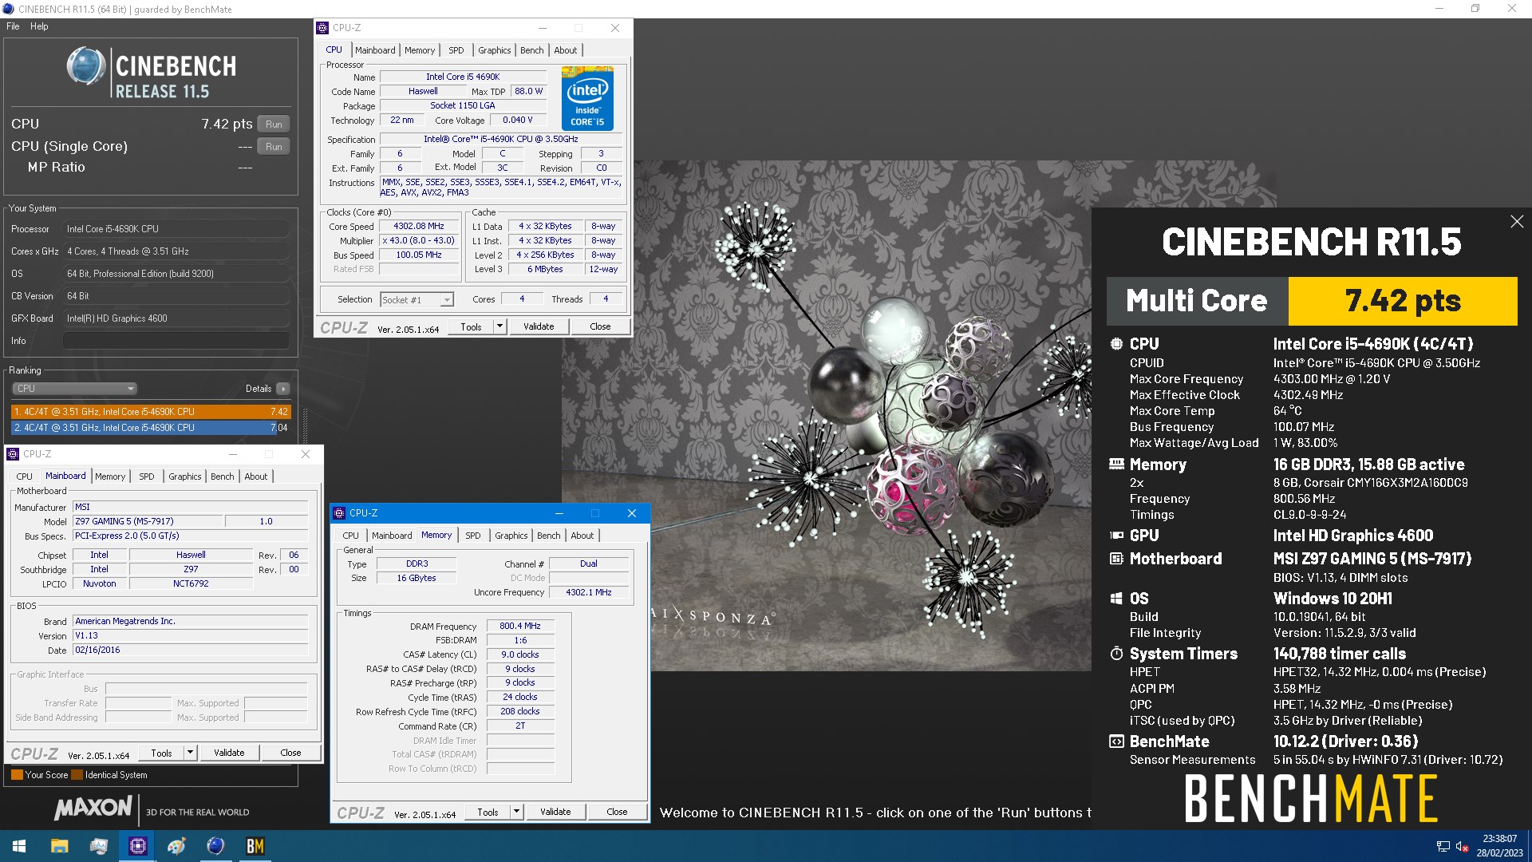This screenshot has height=862, width=1532.
Task: Select CPU tab in Mainboard CPU-Z window
Action: (x=25, y=476)
